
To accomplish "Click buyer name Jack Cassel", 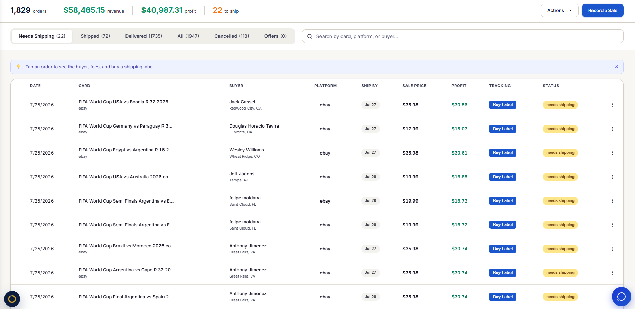I will [x=242, y=102].
